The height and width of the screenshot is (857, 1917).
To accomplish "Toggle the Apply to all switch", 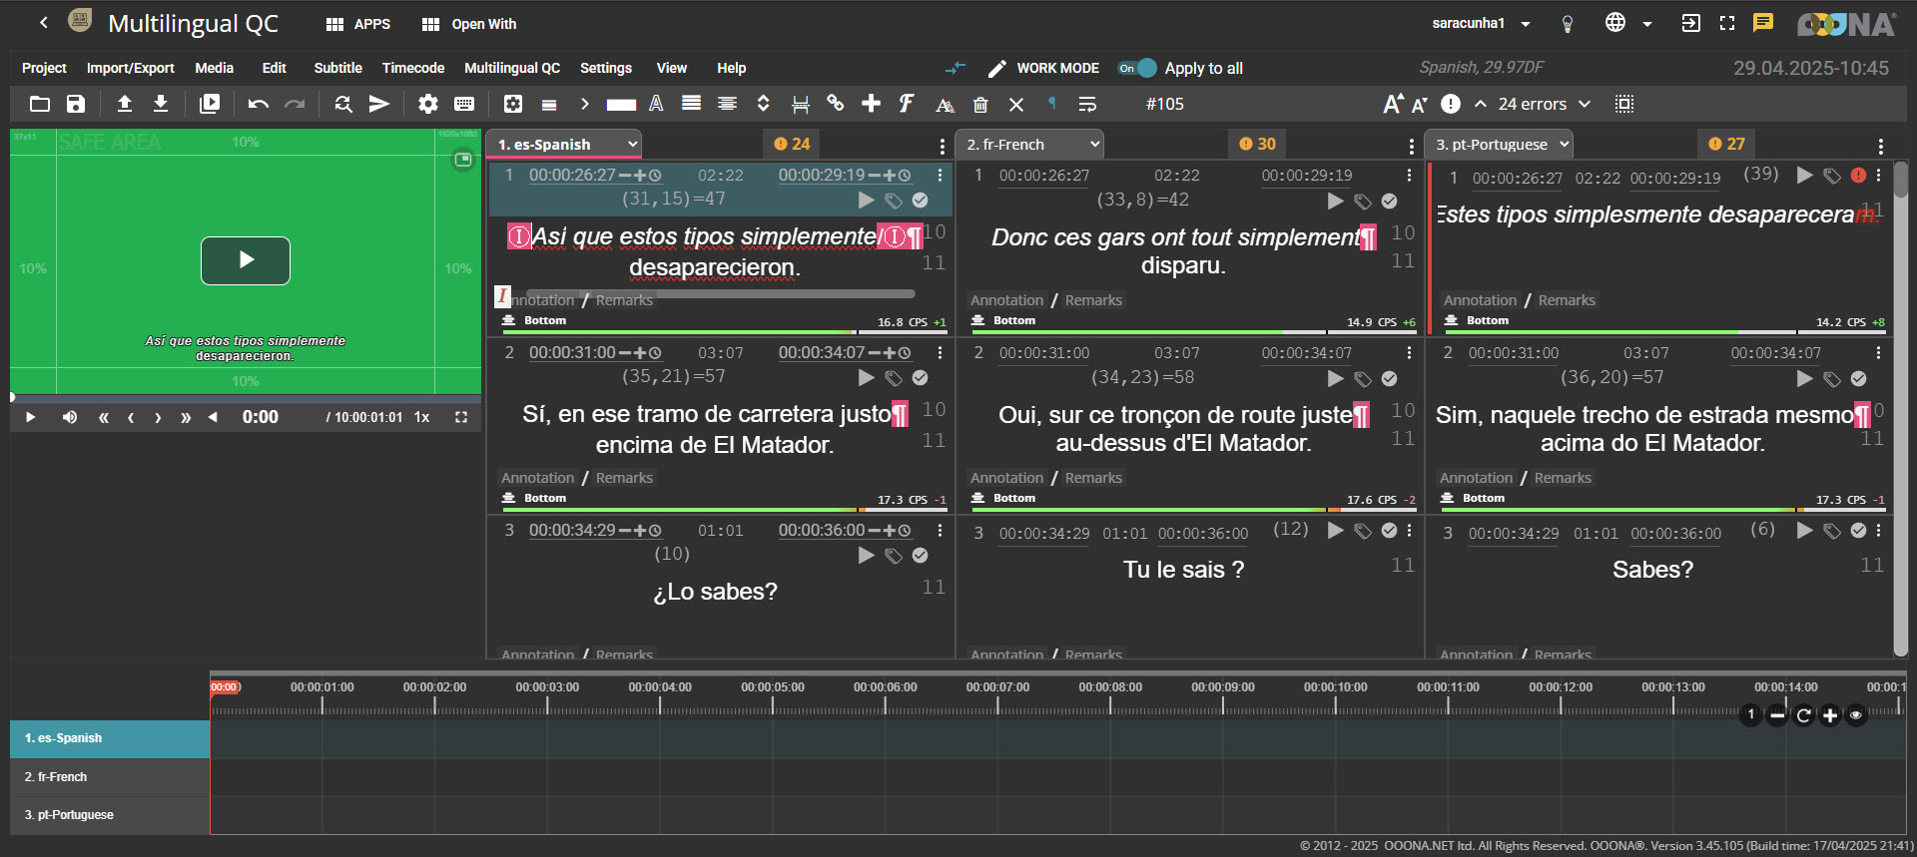I will click(x=1137, y=68).
